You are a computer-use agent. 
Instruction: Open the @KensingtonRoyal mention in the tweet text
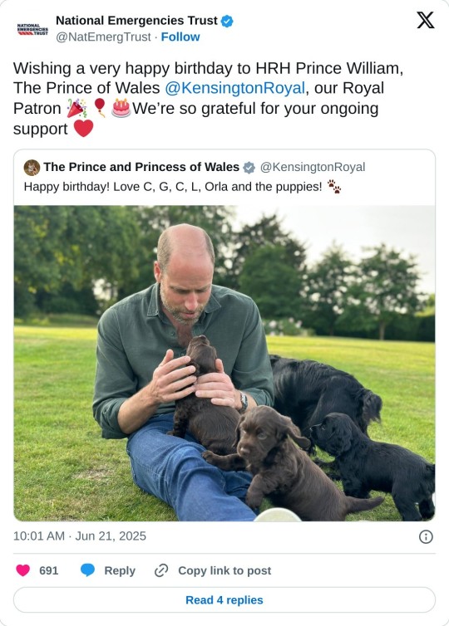click(x=234, y=88)
